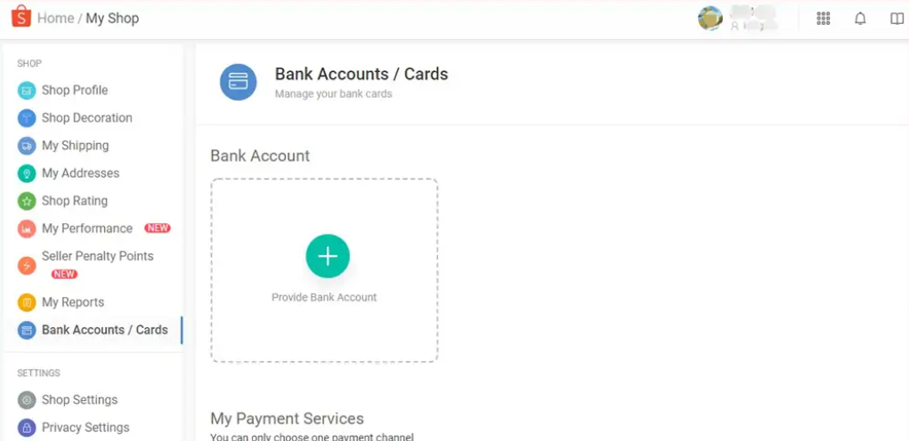Click the Shop Decoration sidebar icon

(27, 118)
